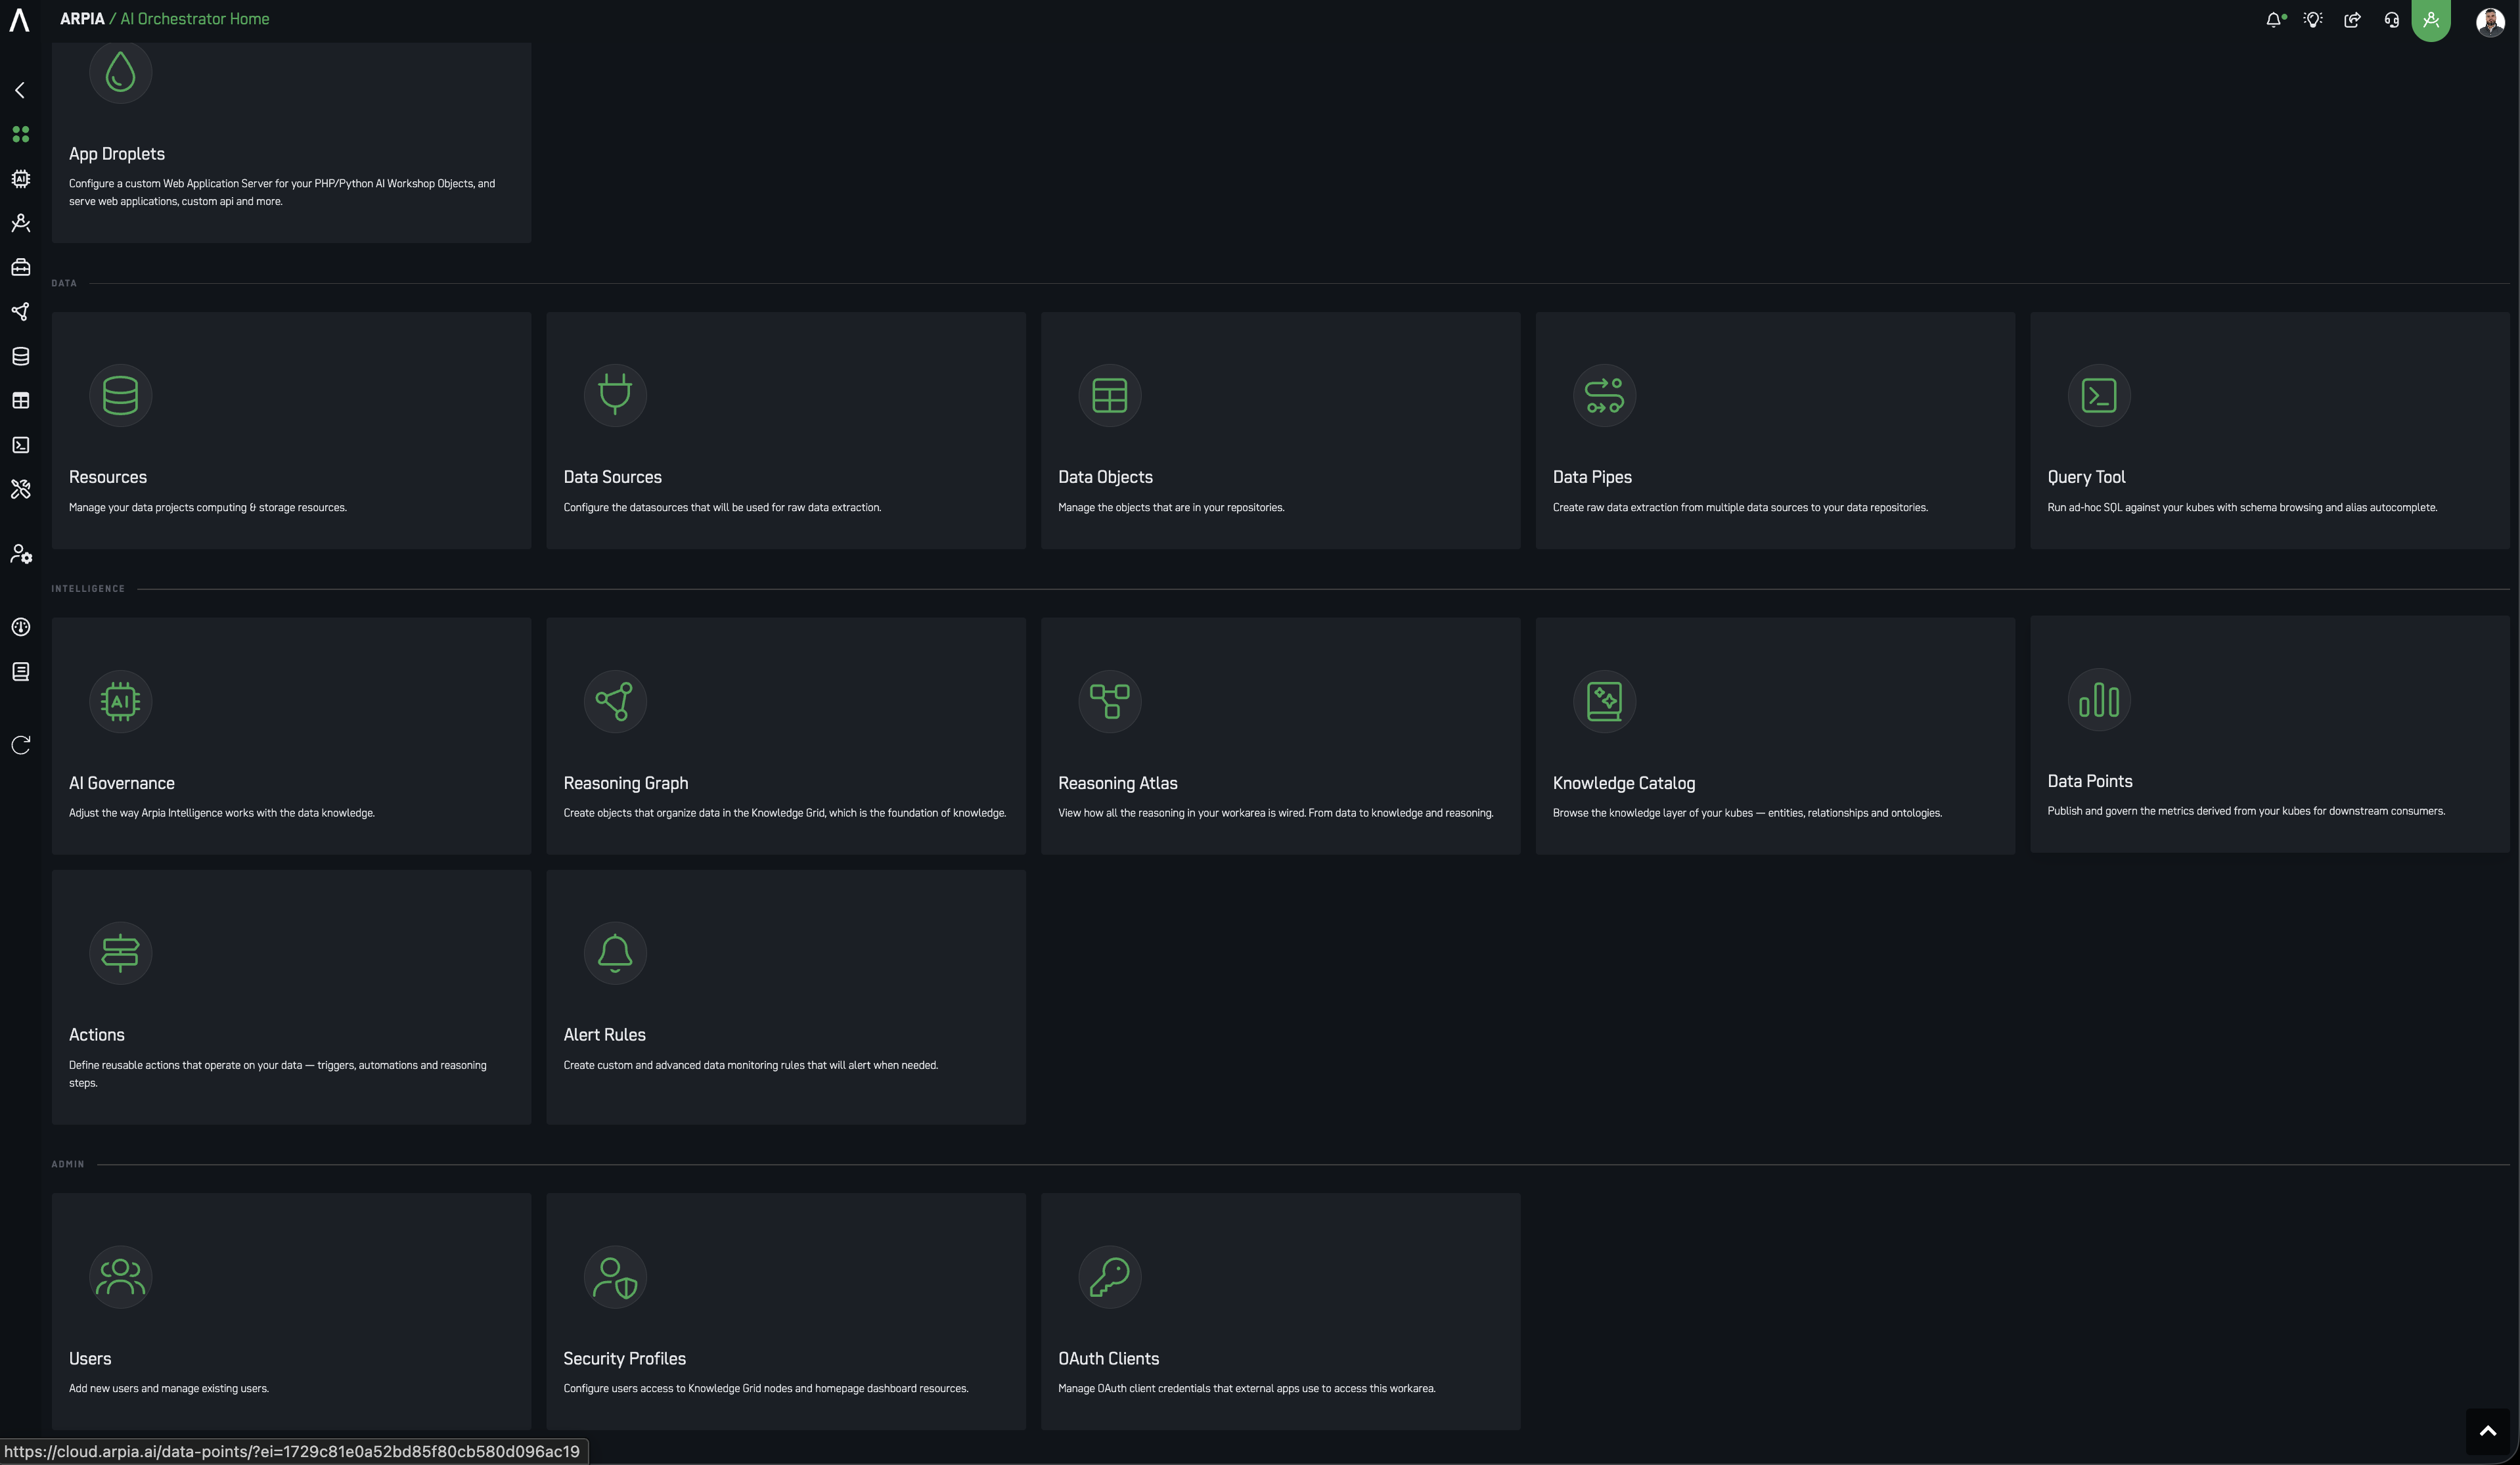The image size is (2520, 1465).
Task: Open the book documentation sidebar icon
Action: [20, 672]
